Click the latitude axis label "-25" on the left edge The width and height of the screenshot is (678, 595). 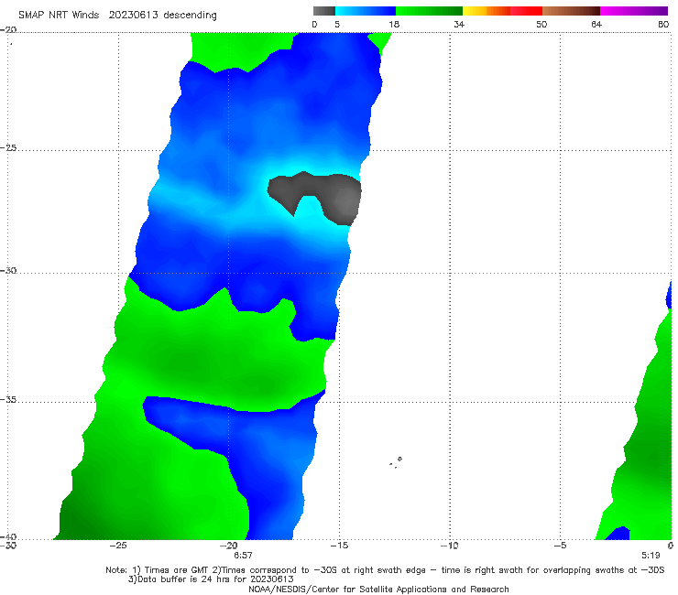[8, 147]
